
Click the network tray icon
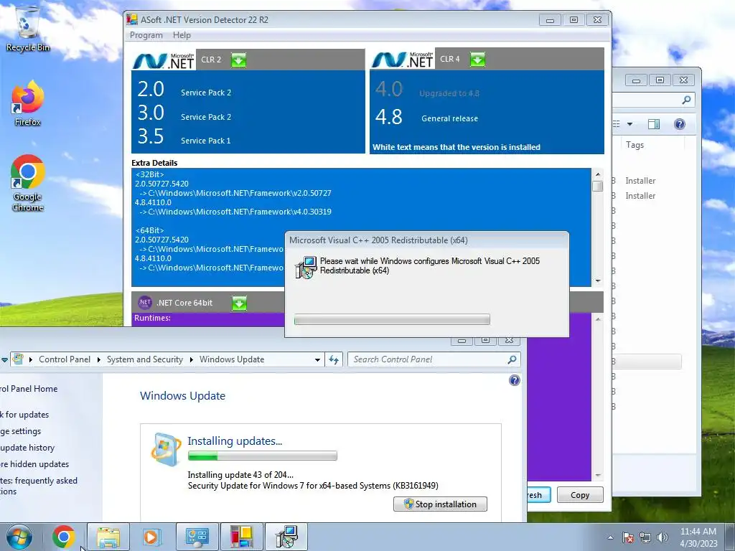(645, 537)
